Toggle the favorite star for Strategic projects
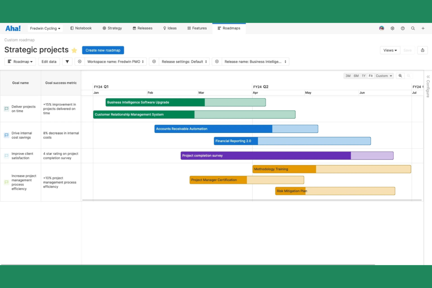The height and width of the screenshot is (288, 432). 74,50
